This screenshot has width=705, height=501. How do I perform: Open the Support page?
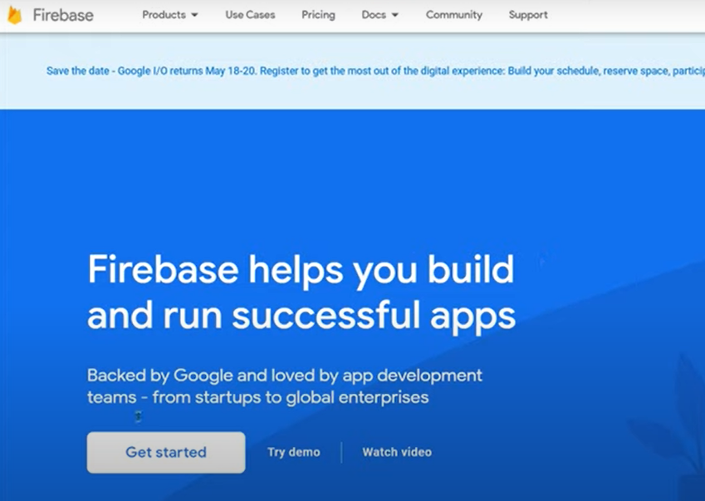click(528, 15)
